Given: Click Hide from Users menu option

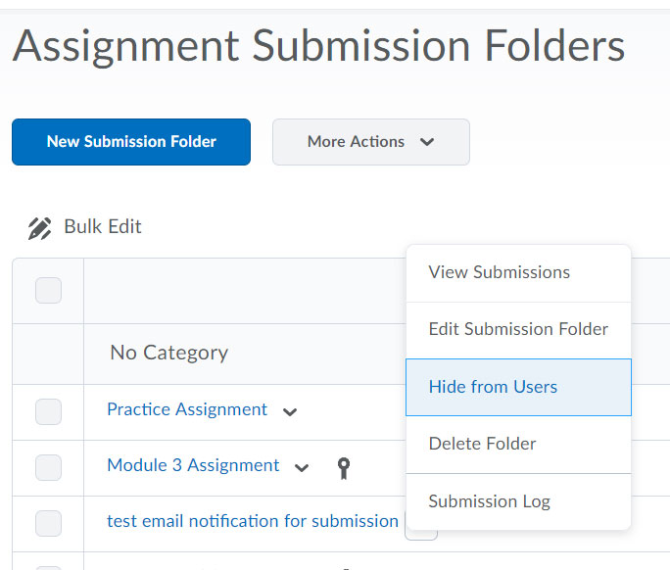Looking at the screenshot, I should [493, 387].
